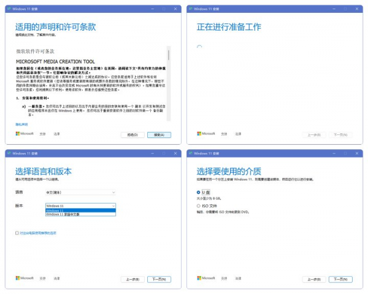
Task: Select highlighted Windows 11 option in edition list
Action: pyautogui.click(x=80, y=211)
